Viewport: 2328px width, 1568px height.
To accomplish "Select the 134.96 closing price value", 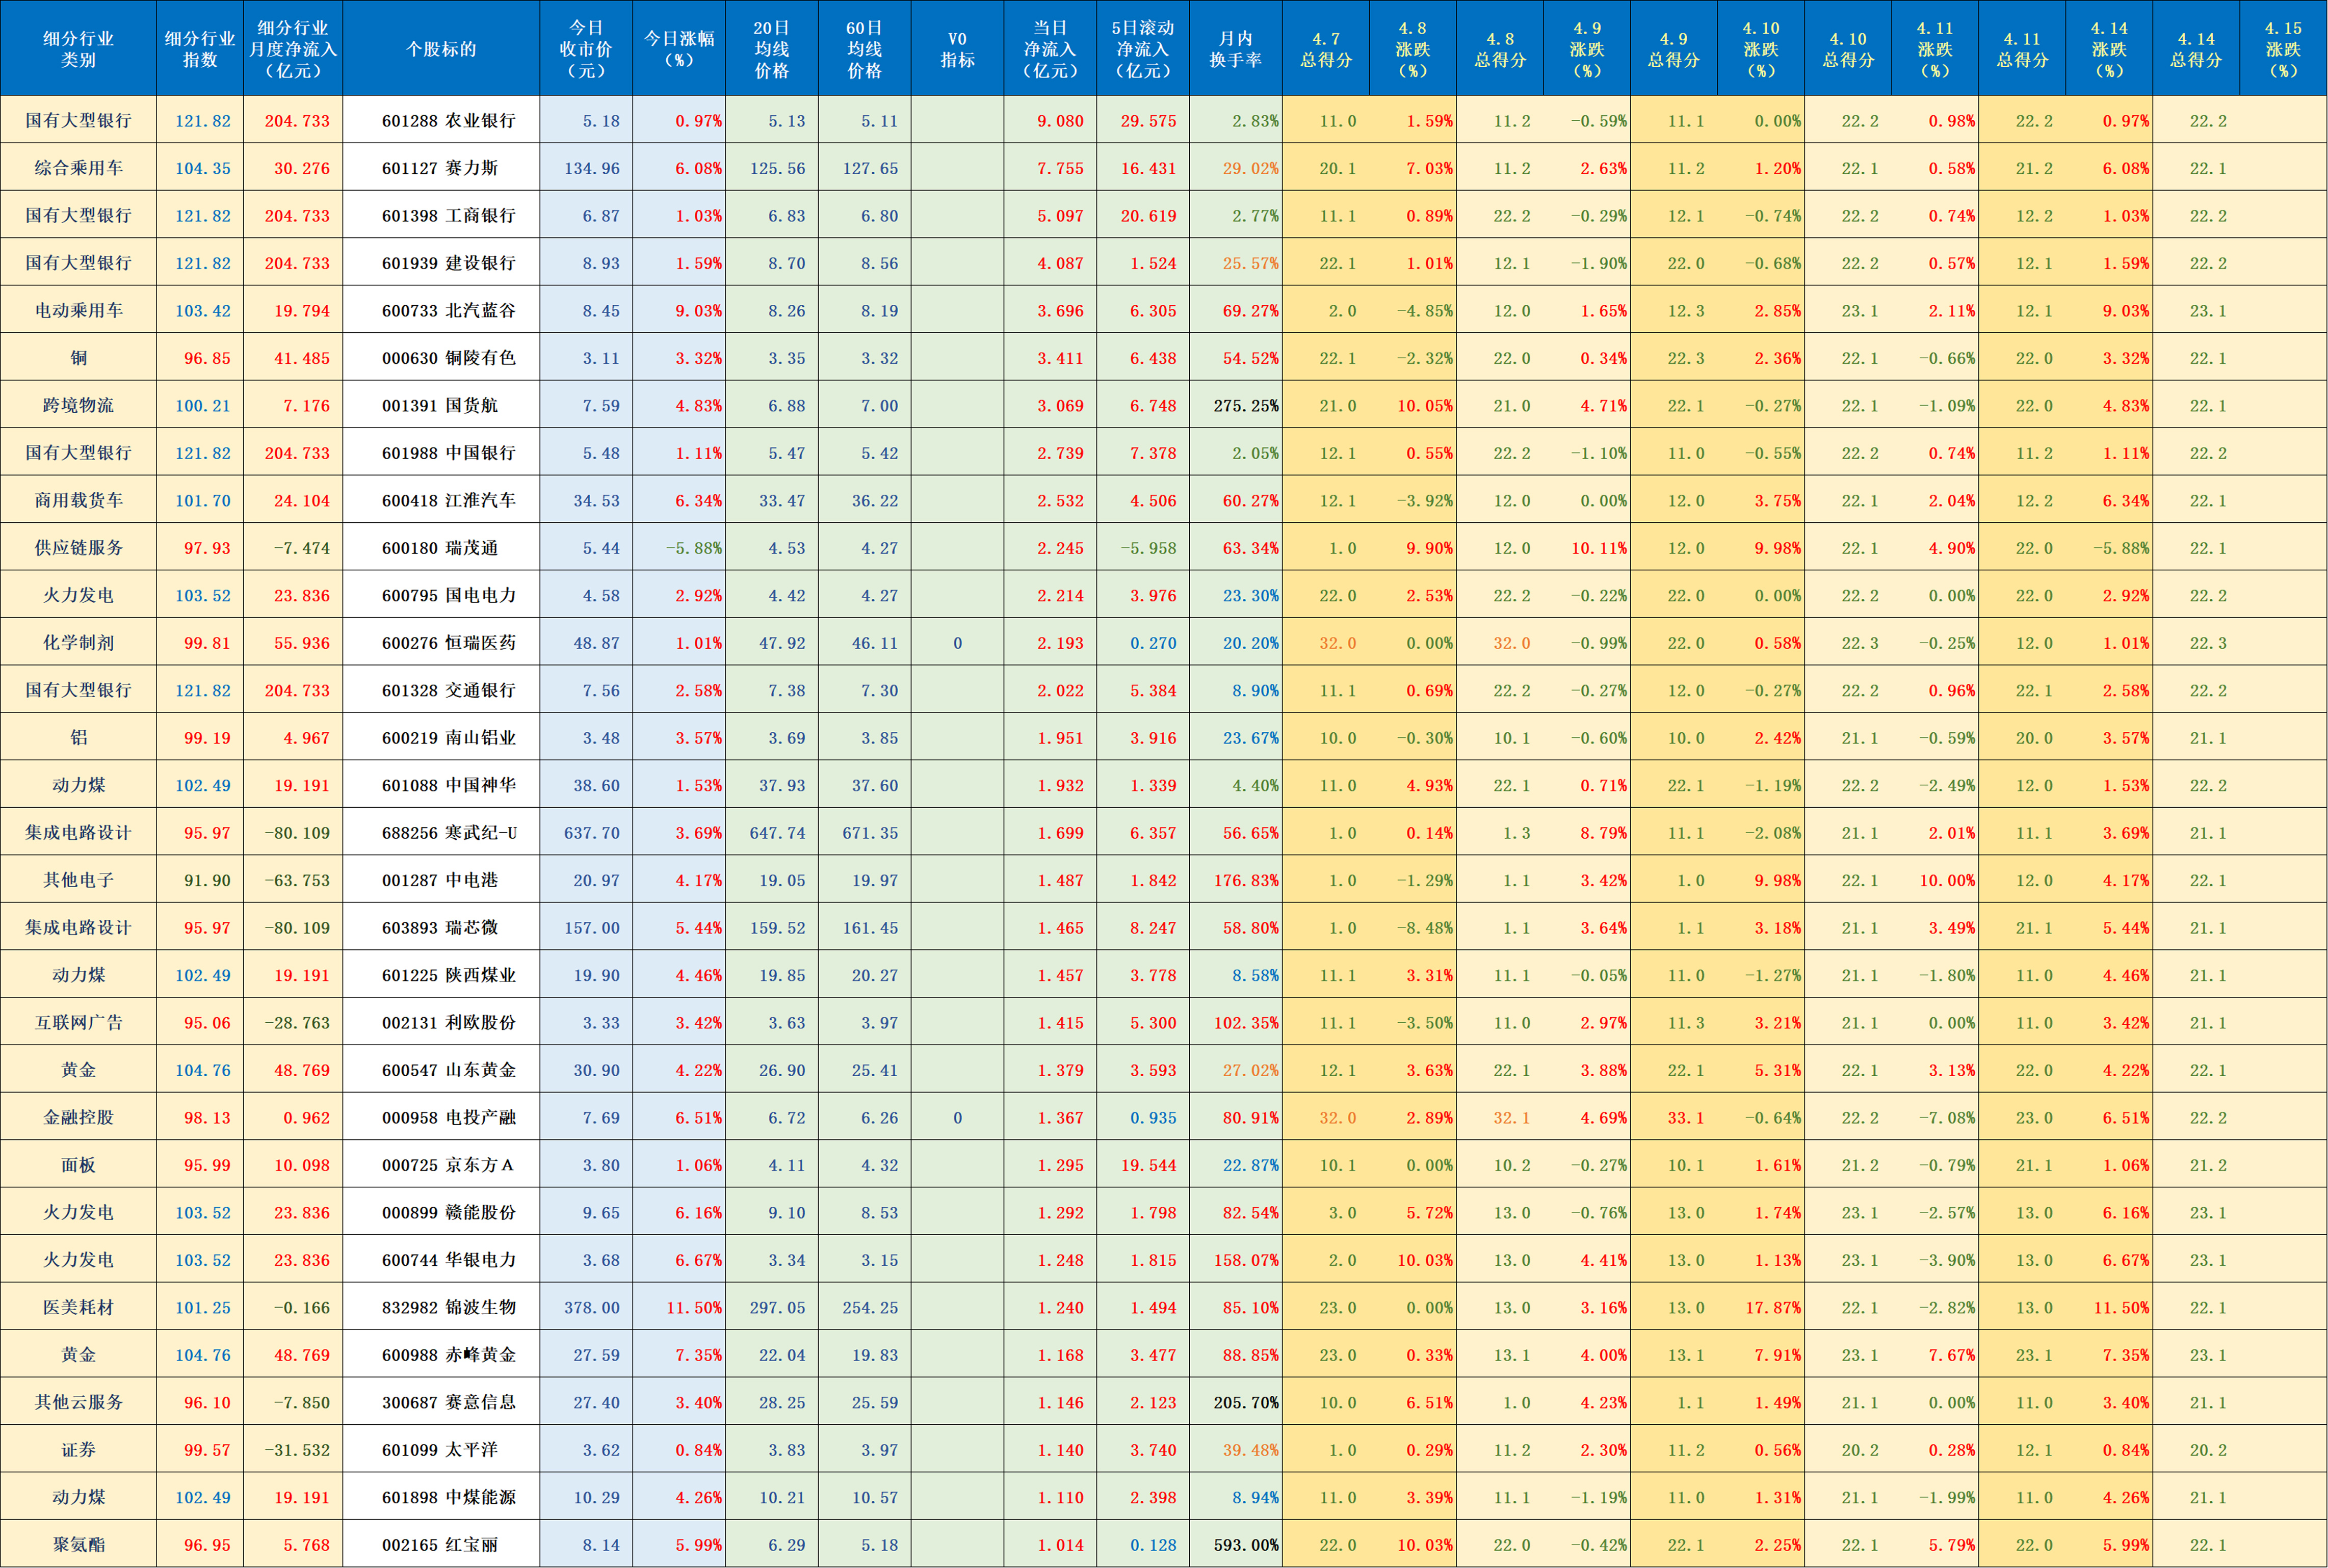I will point(592,169).
